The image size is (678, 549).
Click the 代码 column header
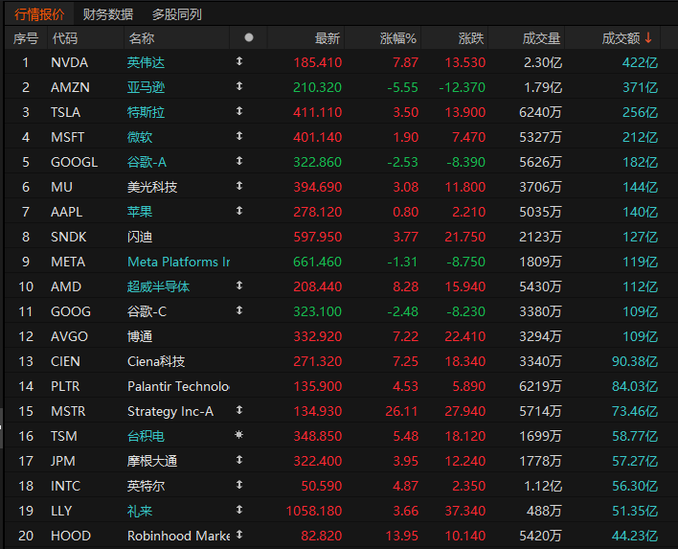(x=65, y=38)
